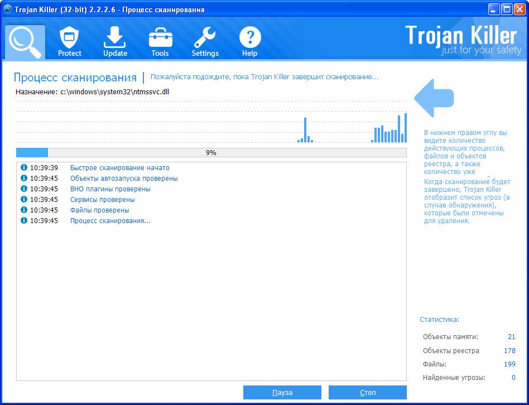Open the Scan magnifier tab
Viewport: 529px width, 405px height.
[x=26, y=42]
